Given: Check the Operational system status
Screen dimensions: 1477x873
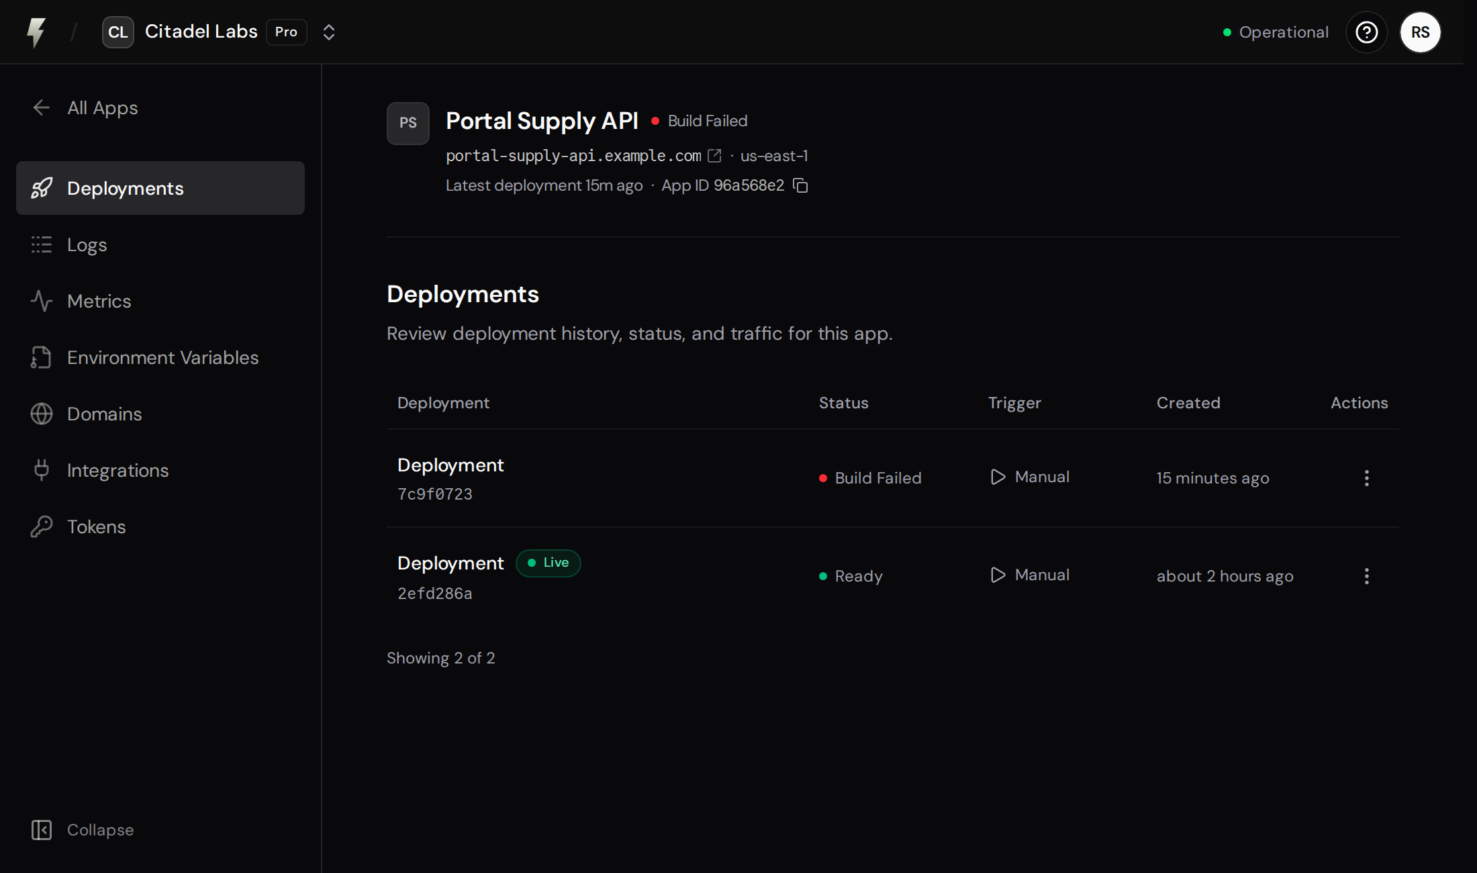Looking at the screenshot, I should [1276, 32].
